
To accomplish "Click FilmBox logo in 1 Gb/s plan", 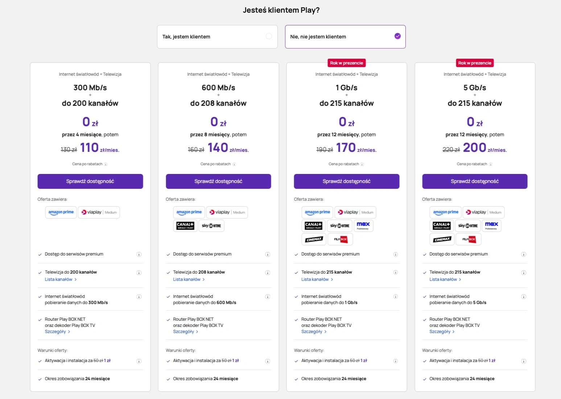I will tap(341, 239).
